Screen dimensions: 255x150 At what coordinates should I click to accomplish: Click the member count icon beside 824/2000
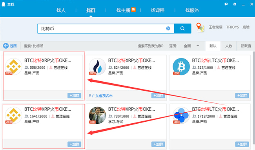110,68
